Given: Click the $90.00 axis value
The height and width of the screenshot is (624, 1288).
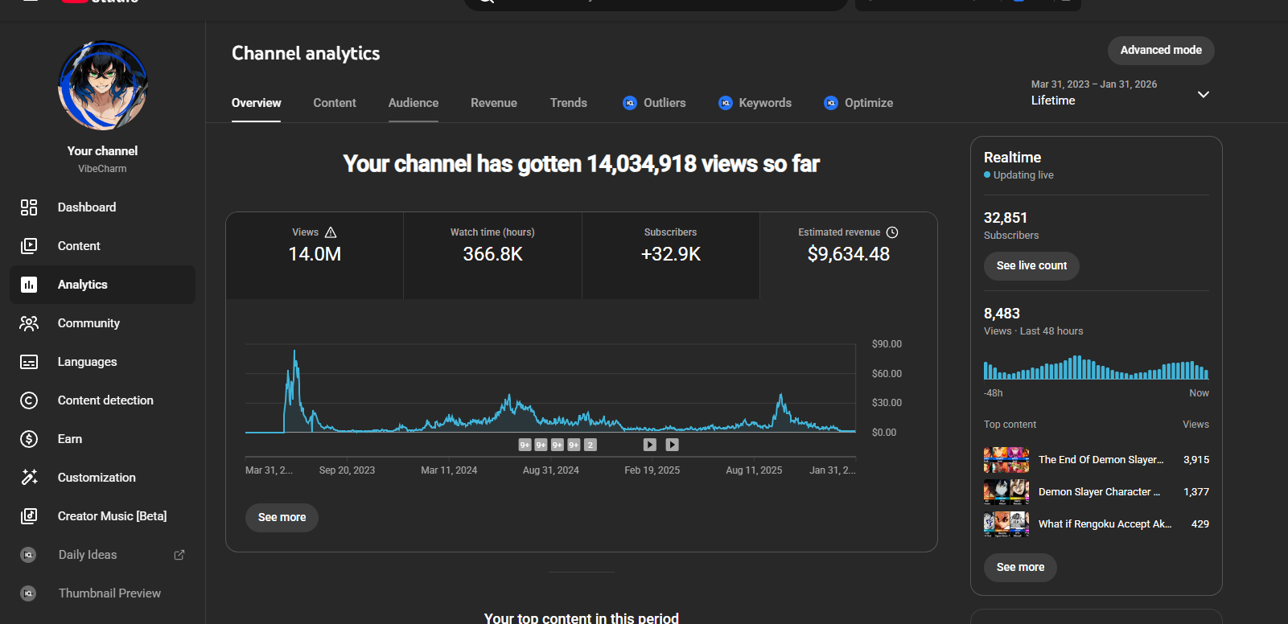Looking at the screenshot, I should pyautogui.click(x=887, y=344).
